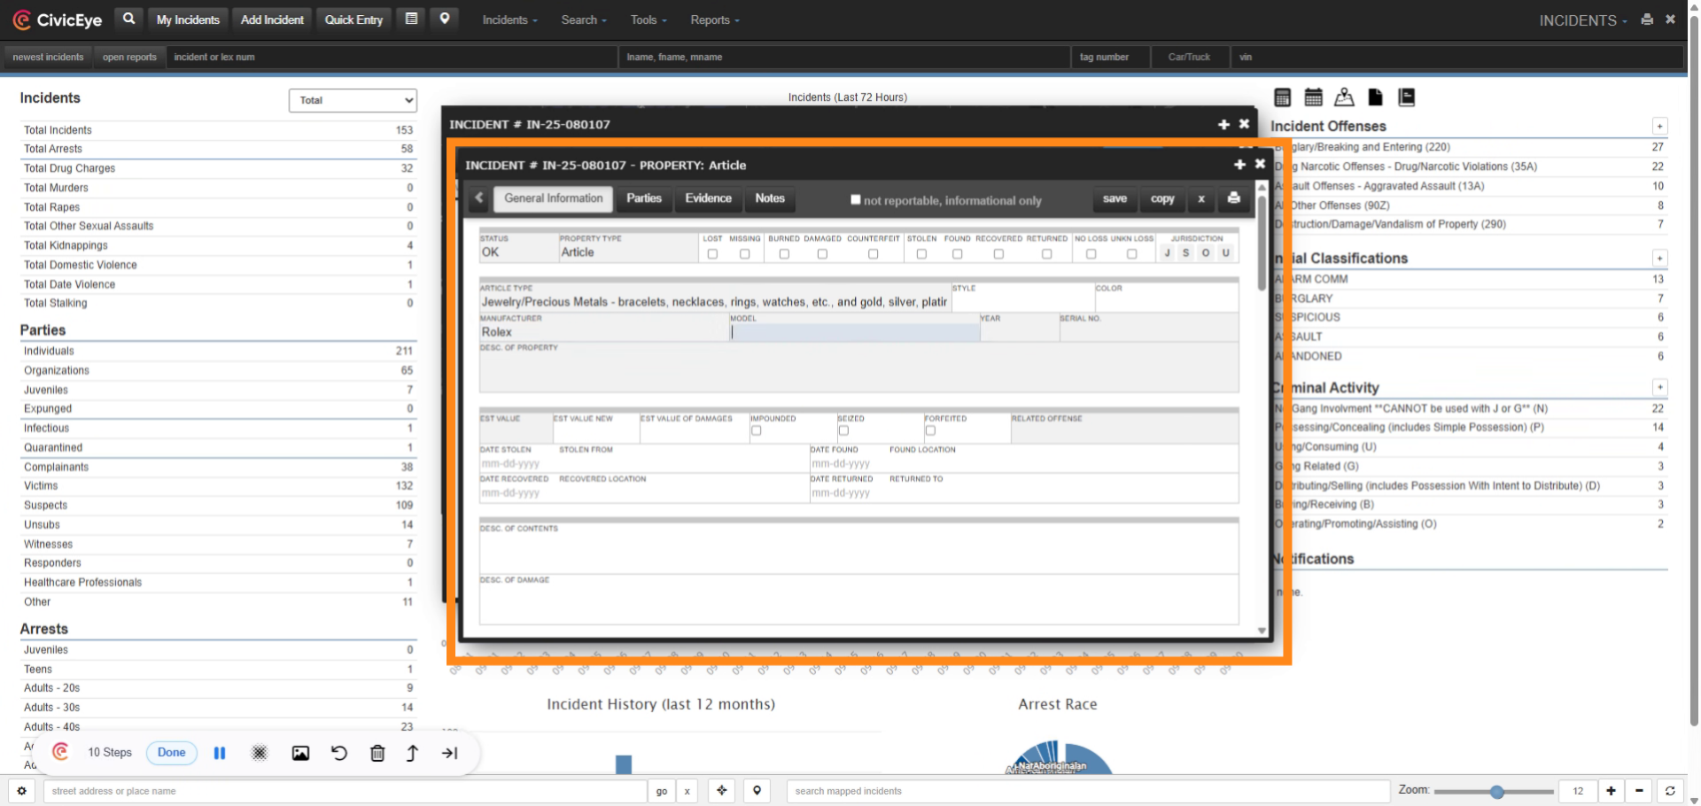Image resolution: width=1701 pixels, height=806 pixels.
Task: Click the undo icon in recorder toolbar
Action: pos(339,753)
